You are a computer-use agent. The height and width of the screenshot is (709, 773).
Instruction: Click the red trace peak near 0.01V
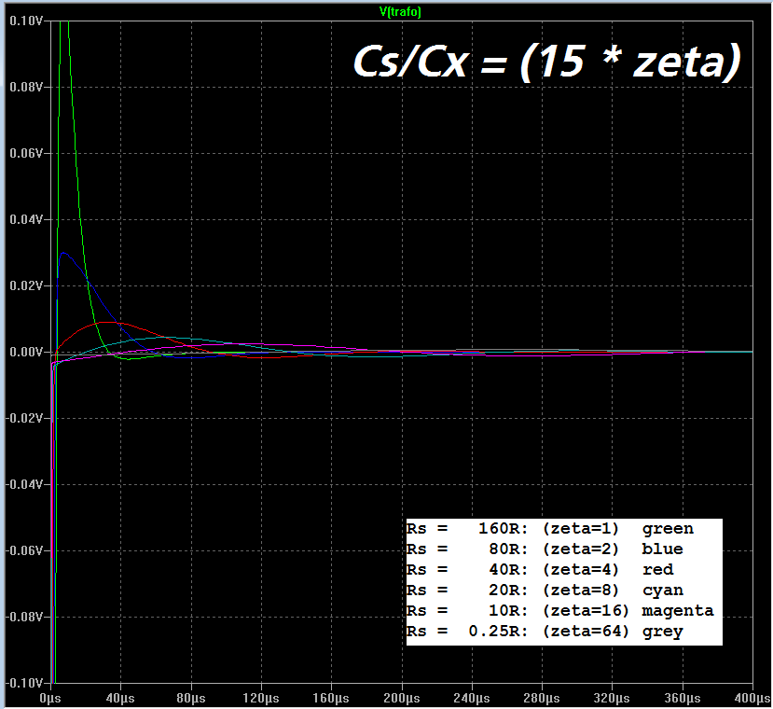tap(107, 322)
